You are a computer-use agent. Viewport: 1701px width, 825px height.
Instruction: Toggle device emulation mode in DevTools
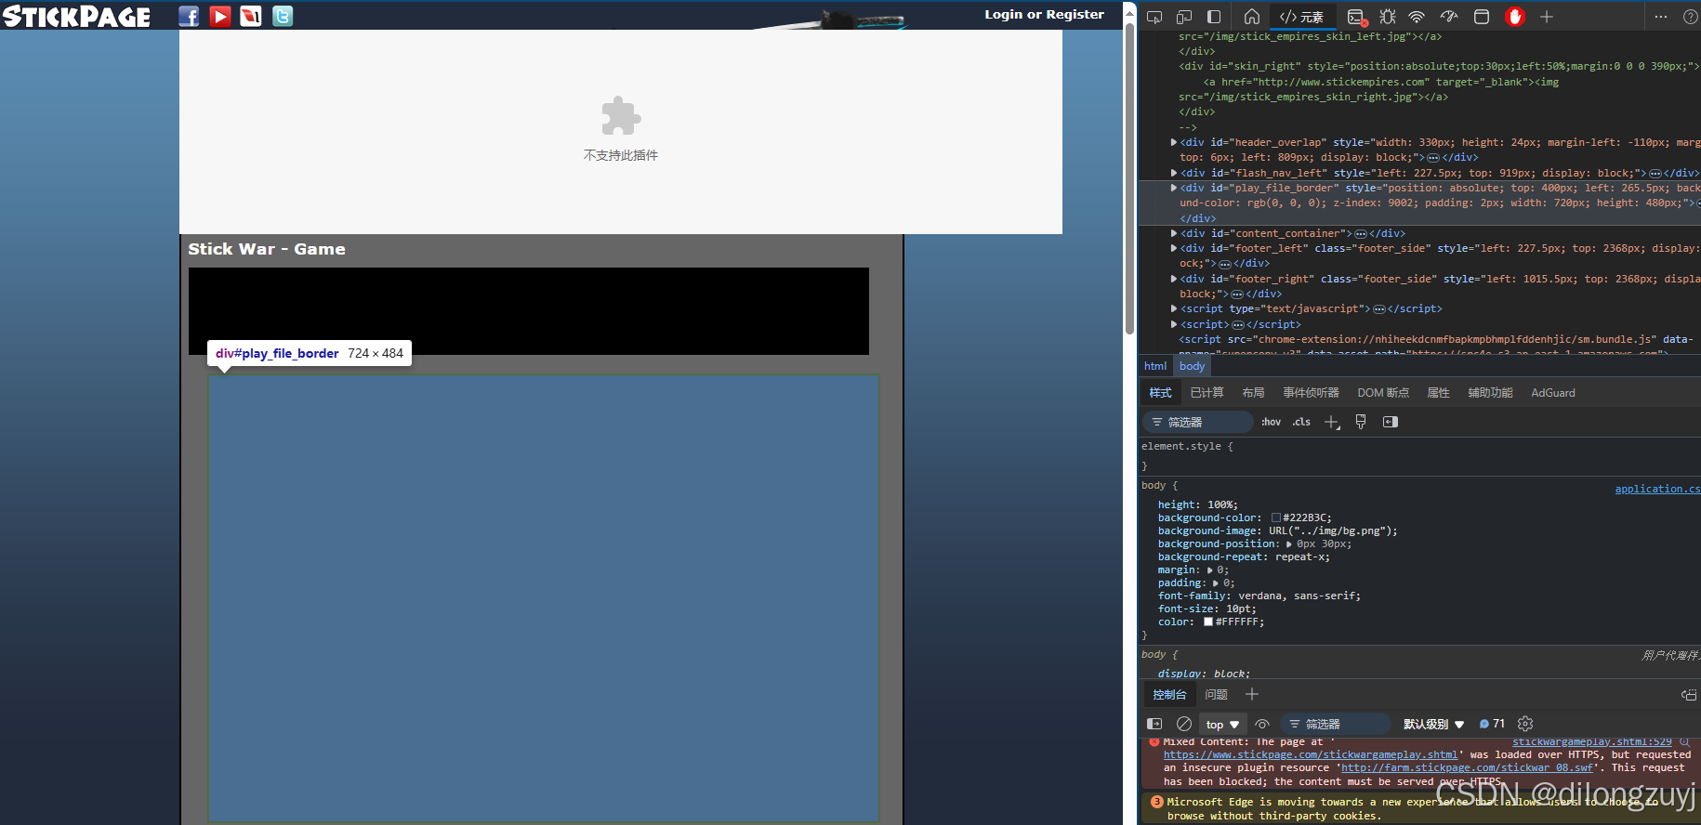[1184, 17]
